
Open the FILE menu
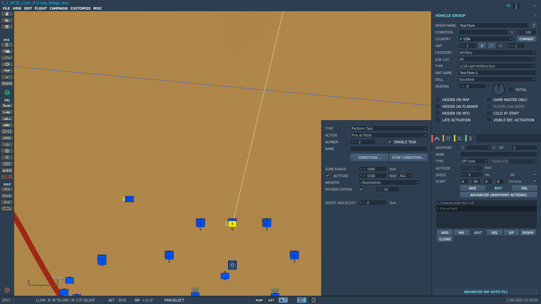[6, 8]
